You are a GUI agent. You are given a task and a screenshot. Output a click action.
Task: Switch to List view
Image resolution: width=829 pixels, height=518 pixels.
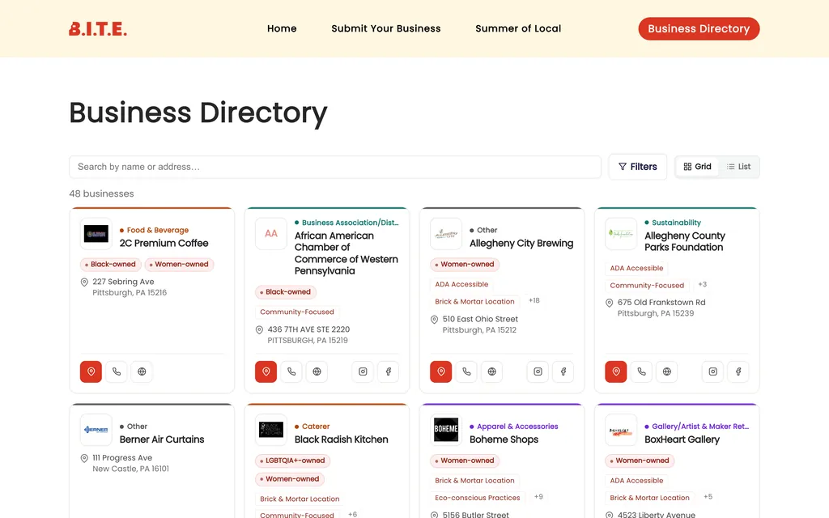point(738,167)
